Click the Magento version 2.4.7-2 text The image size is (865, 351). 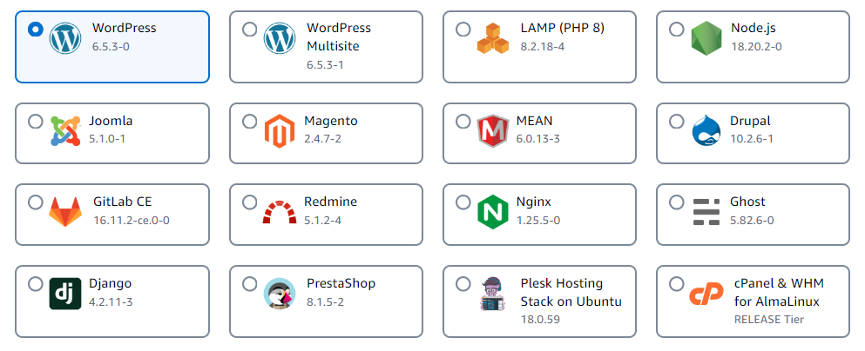tap(322, 139)
